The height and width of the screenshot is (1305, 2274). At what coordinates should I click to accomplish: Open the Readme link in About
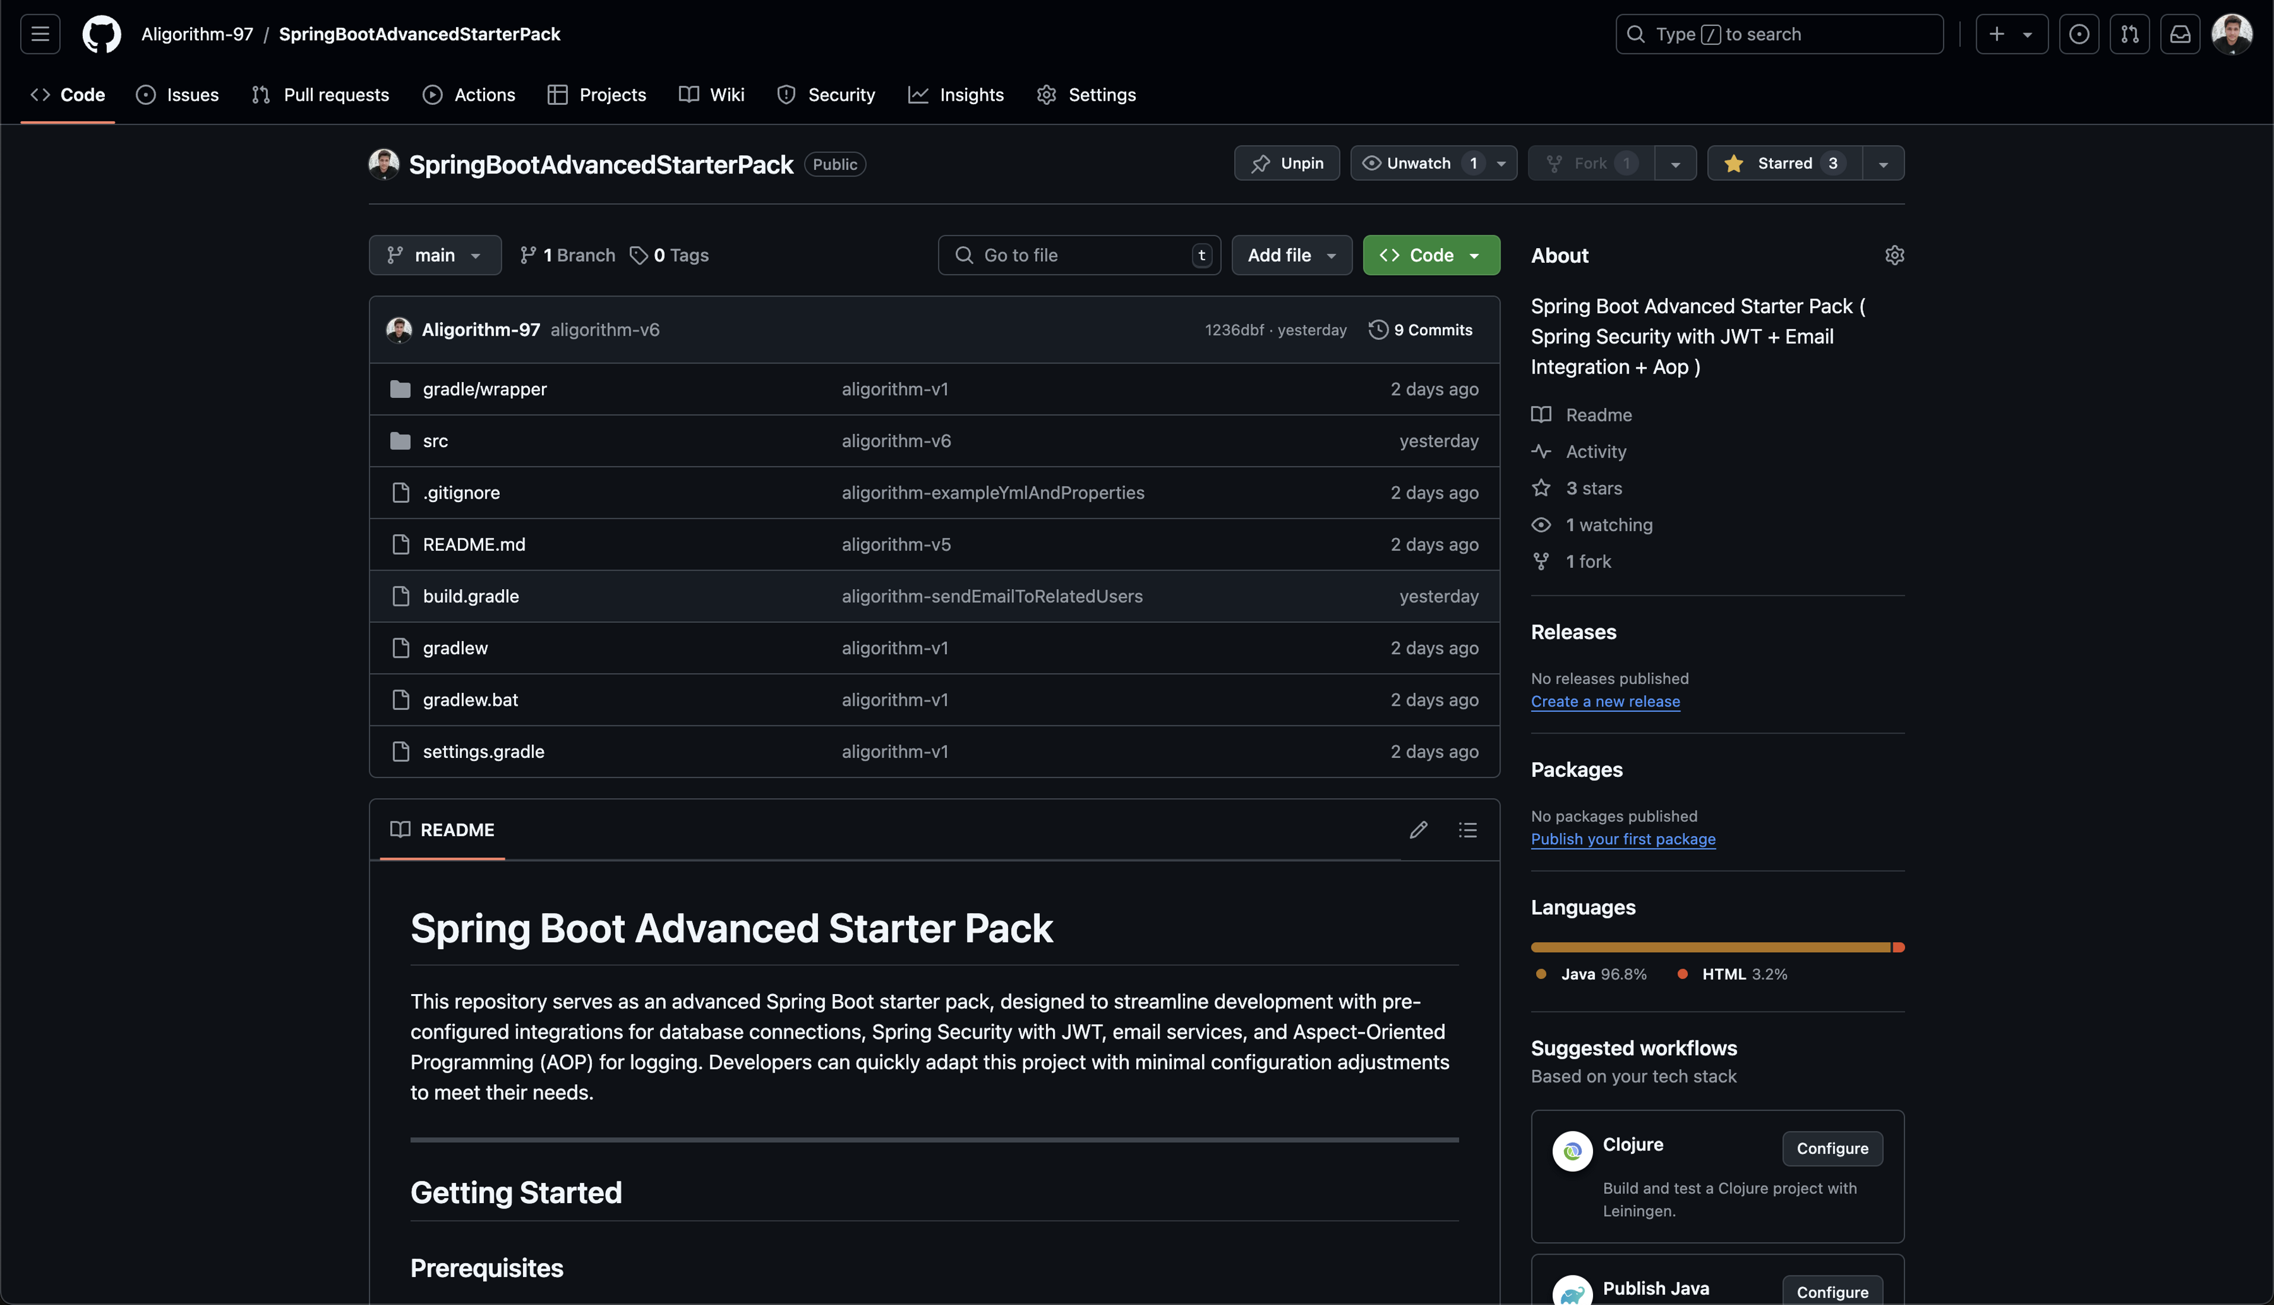click(x=1583, y=415)
